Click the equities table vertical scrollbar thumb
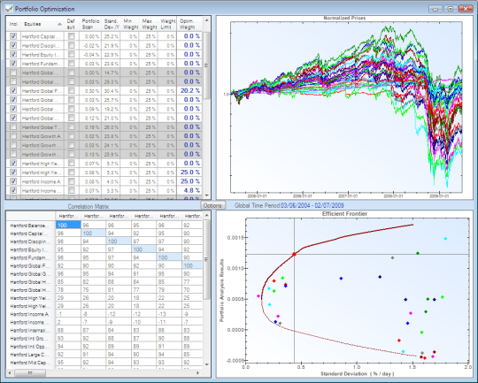The width and height of the screenshot is (478, 383). pyautogui.click(x=206, y=65)
